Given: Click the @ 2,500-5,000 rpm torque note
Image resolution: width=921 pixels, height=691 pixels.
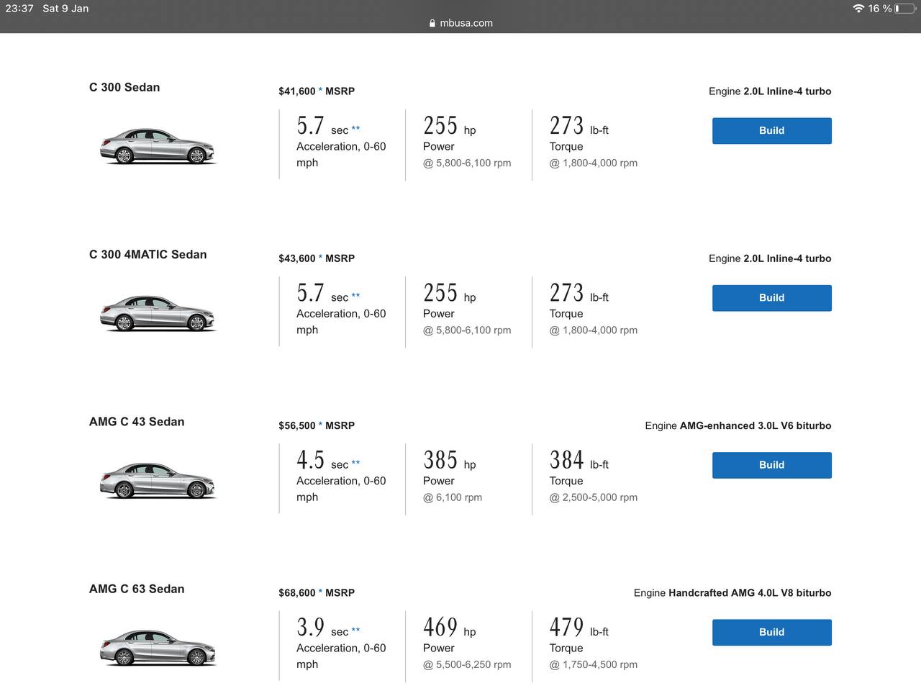Looking at the screenshot, I should pyautogui.click(x=594, y=497).
